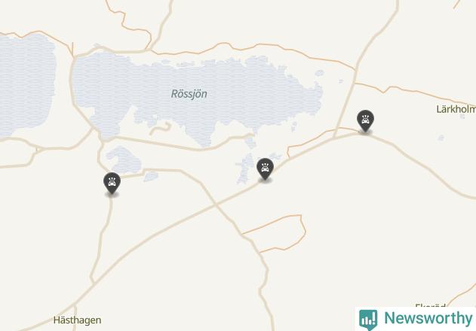The image size is (476, 331).
Task: Click the car accident marker nearest Lärkholm
Action: pos(365,121)
